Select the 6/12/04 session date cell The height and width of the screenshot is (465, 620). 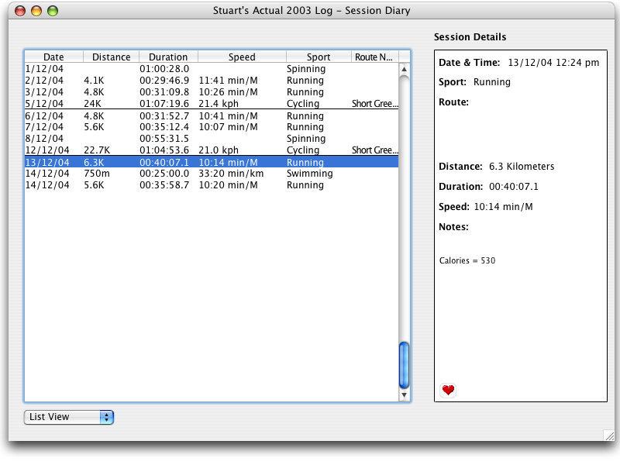tap(44, 115)
